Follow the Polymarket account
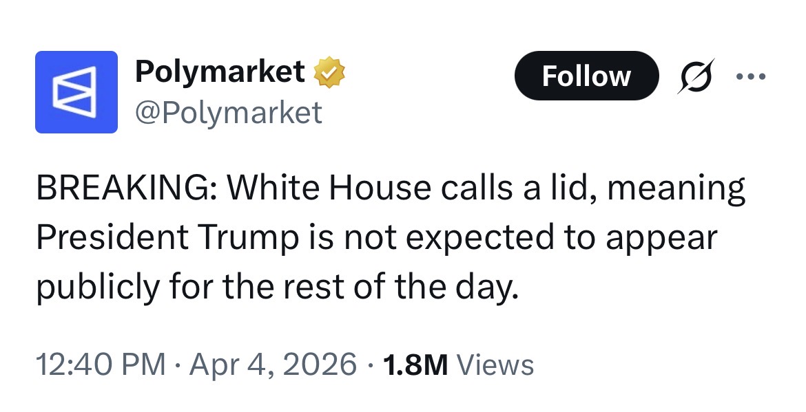The image size is (806, 412). click(586, 76)
